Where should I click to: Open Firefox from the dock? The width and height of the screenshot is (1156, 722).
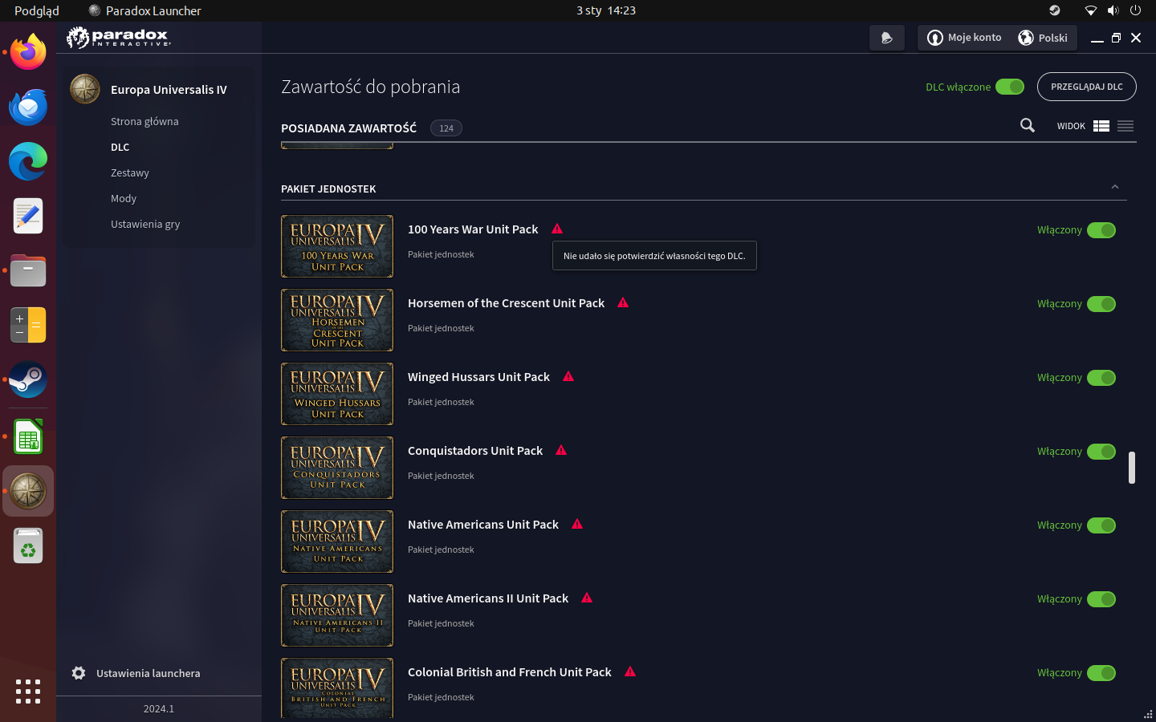28,52
